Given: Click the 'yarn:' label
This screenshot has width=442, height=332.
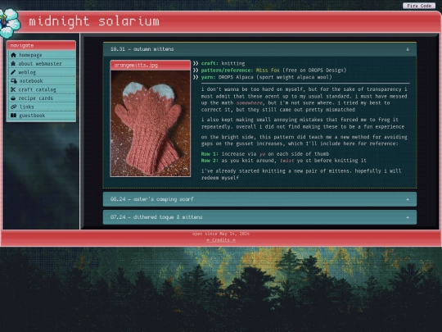Looking at the screenshot, I should 209,77.
